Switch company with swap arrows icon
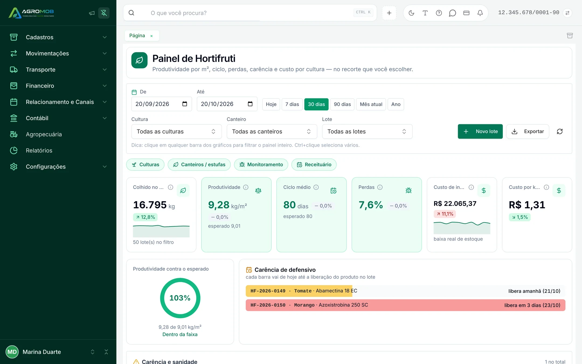The image size is (582, 364). pos(567,13)
